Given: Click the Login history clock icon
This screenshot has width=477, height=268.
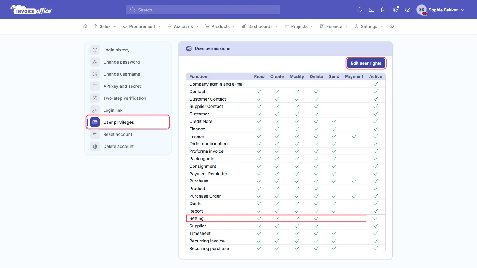Looking at the screenshot, I should [x=95, y=50].
